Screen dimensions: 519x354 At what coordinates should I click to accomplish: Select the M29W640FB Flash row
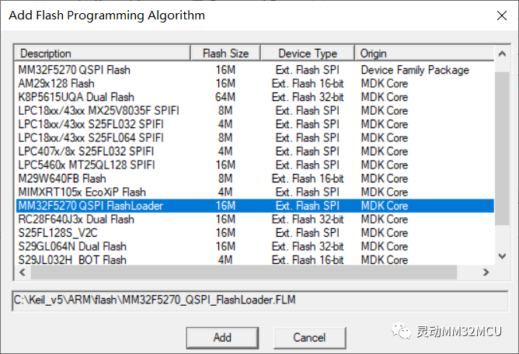255,179
